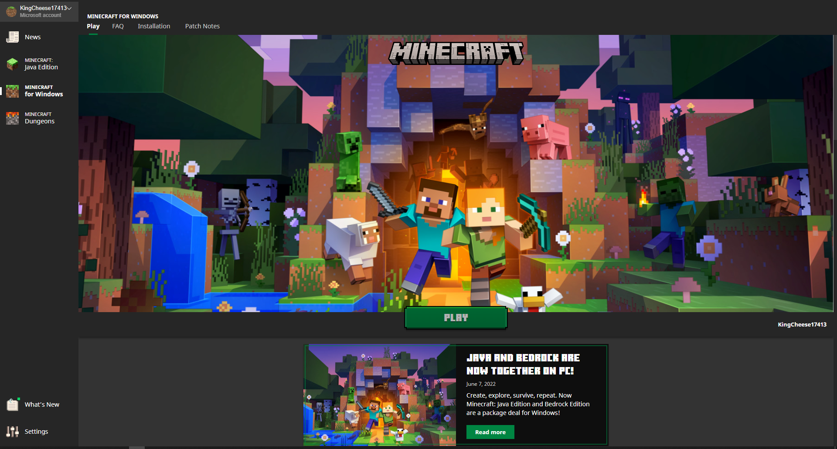This screenshot has width=837, height=449.
Task: Open the News section icon
Action: pos(12,37)
